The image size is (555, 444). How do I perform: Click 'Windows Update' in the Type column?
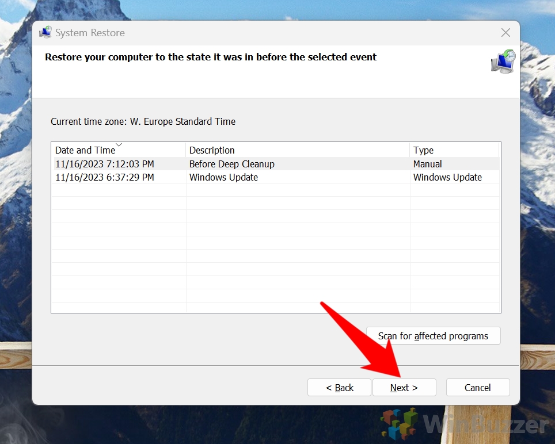point(447,177)
